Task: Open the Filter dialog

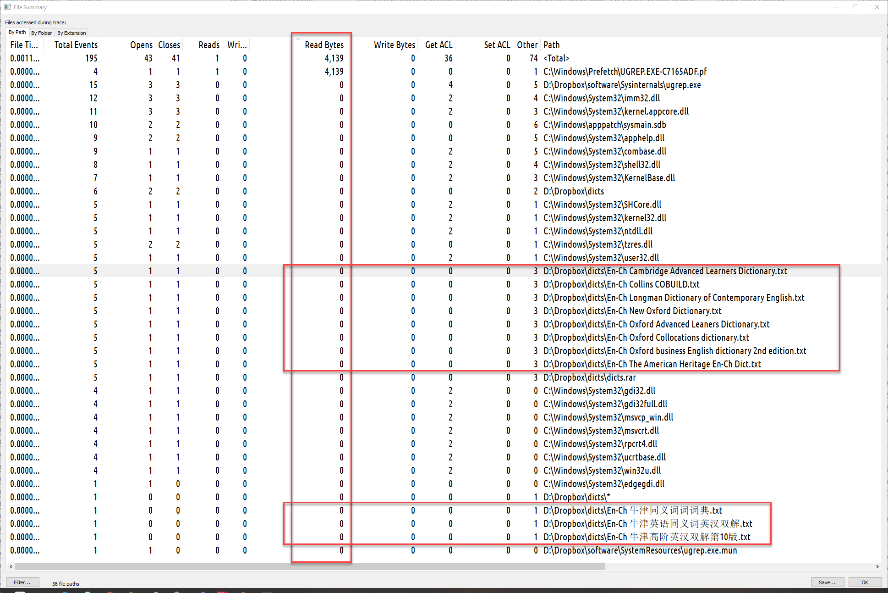Action: tap(22, 582)
